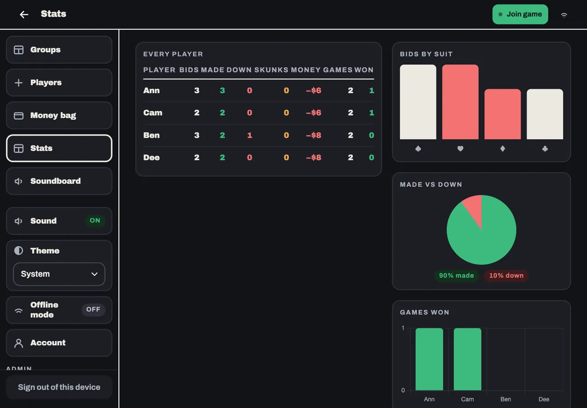This screenshot has width=587, height=408.
Task: Click the spades bar in Bids by Suit
Action: pos(418,102)
